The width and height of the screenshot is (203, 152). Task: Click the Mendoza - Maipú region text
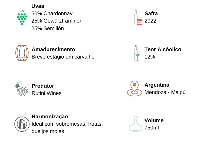point(165,92)
